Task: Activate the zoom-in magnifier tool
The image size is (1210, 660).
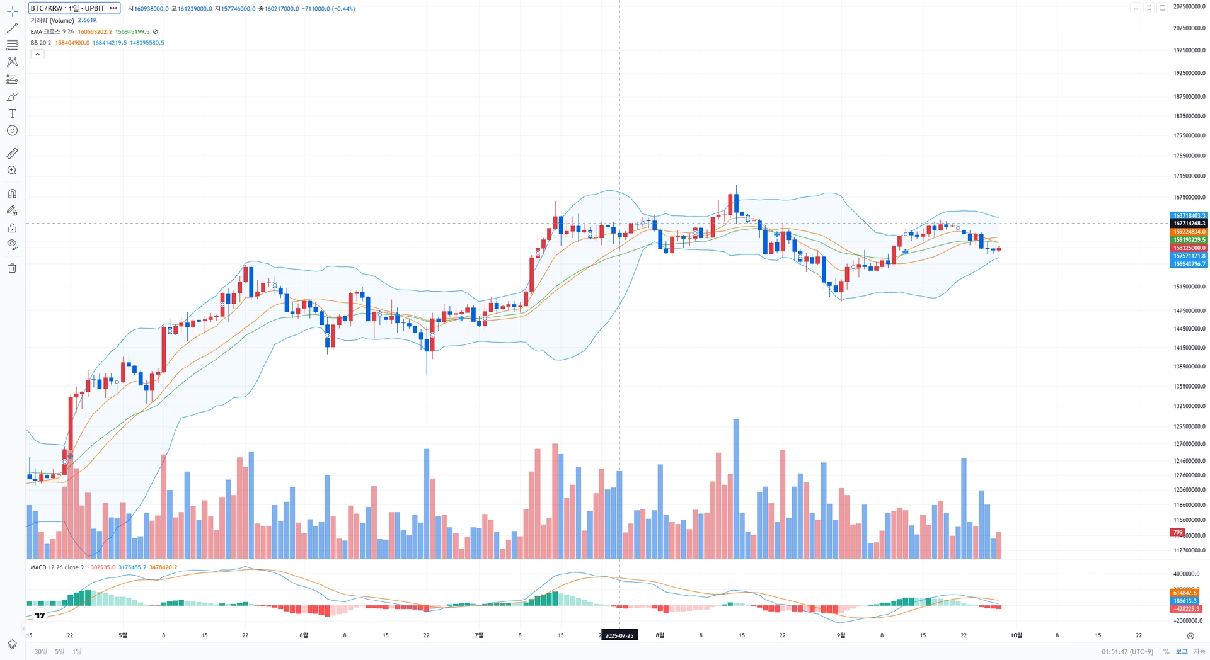Action: click(x=12, y=171)
